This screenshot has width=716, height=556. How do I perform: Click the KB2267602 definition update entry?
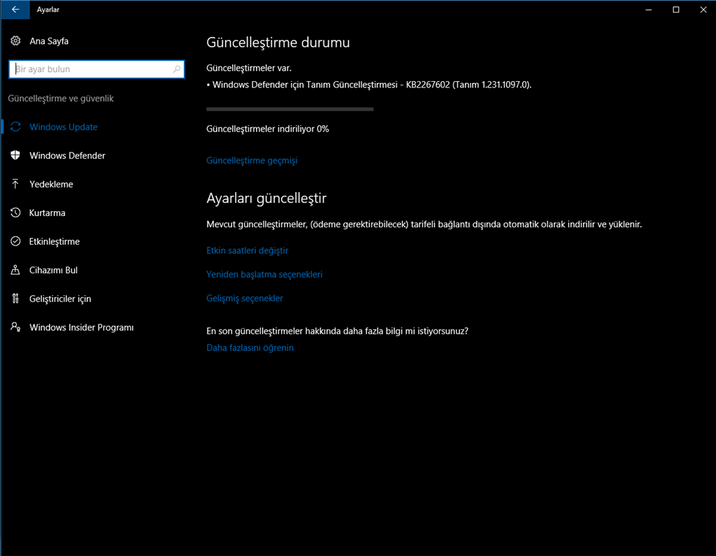(369, 85)
